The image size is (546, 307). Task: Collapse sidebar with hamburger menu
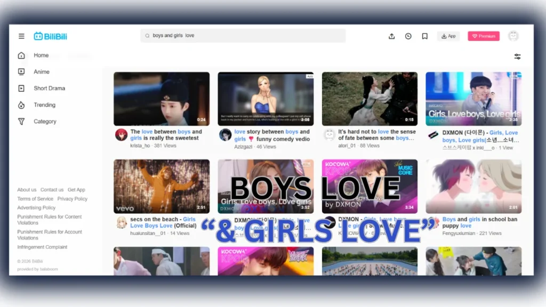point(21,36)
